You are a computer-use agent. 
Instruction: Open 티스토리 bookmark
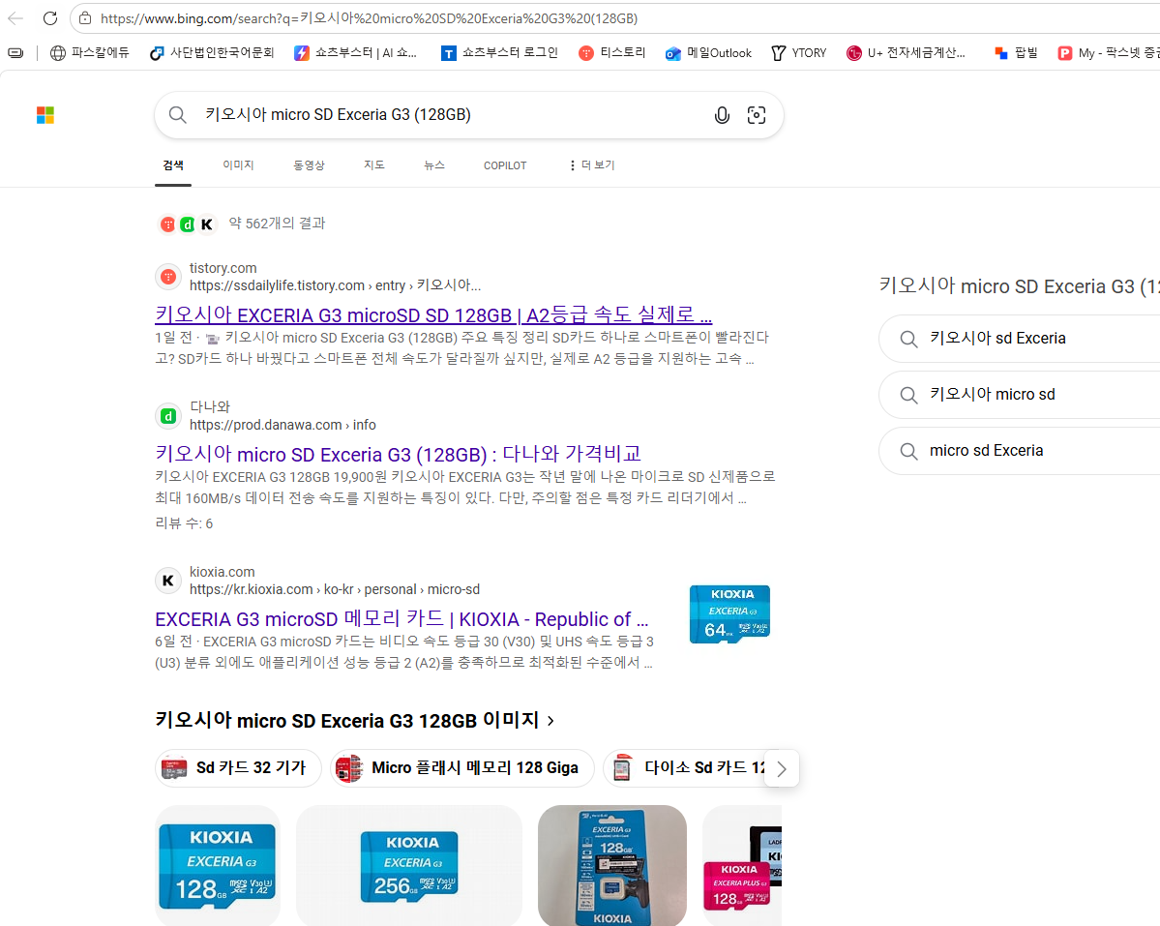[x=612, y=52]
